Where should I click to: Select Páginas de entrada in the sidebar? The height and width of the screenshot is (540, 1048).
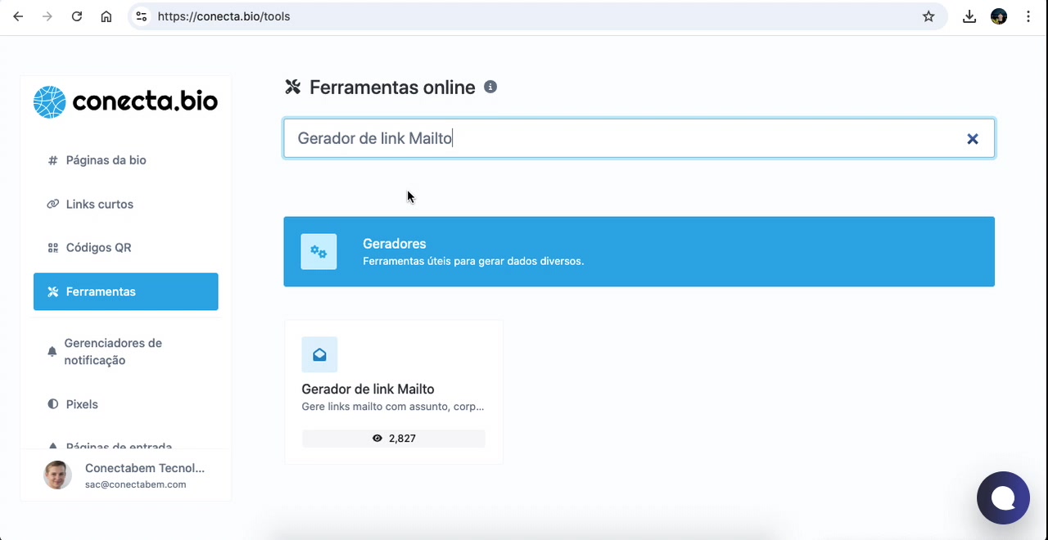(120, 447)
